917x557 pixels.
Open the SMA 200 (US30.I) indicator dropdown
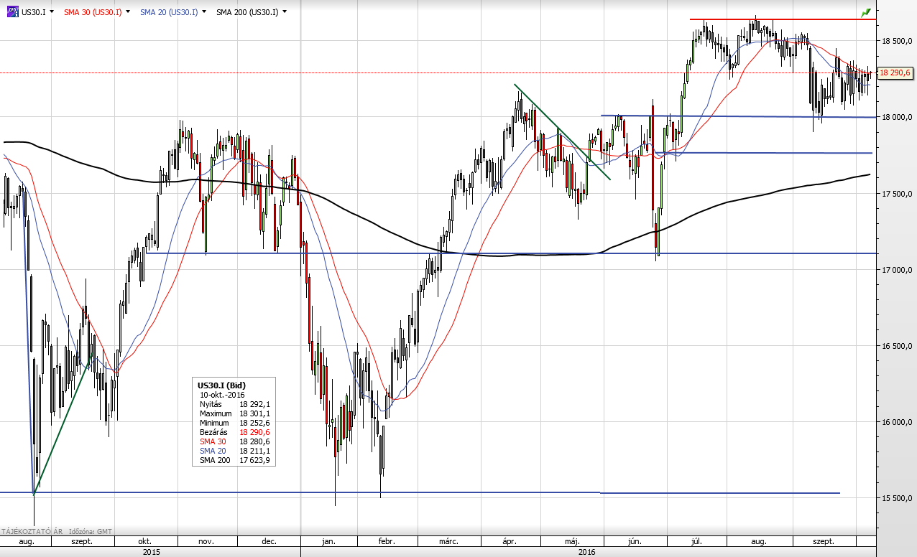(285, 12)
